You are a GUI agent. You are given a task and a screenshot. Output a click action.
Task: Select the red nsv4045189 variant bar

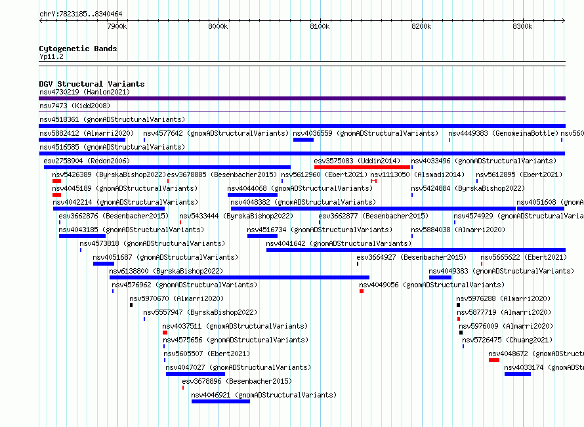pos(56,195)
